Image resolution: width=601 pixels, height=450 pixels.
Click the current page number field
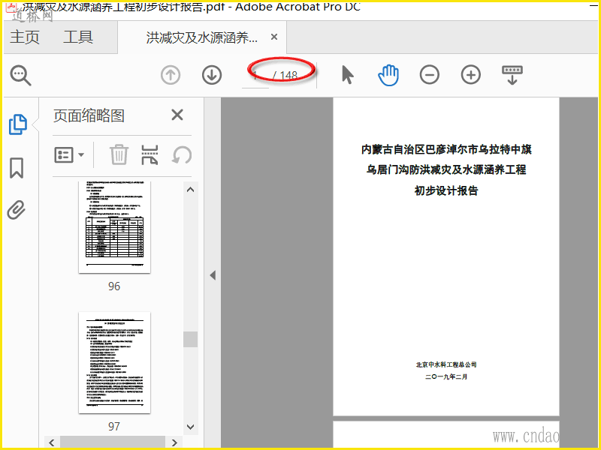[x=255, y=76]
